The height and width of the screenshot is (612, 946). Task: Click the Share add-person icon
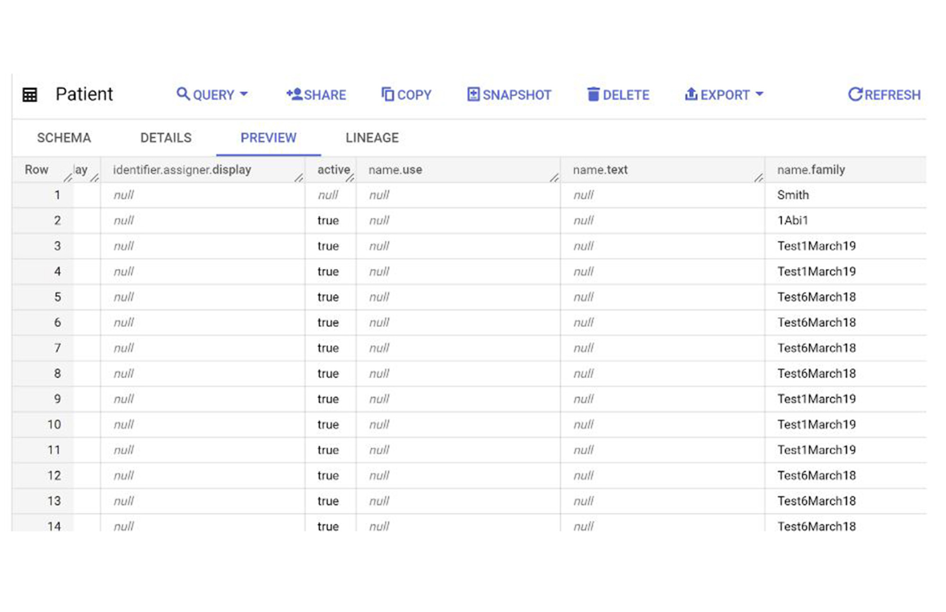tap(294, 94)
